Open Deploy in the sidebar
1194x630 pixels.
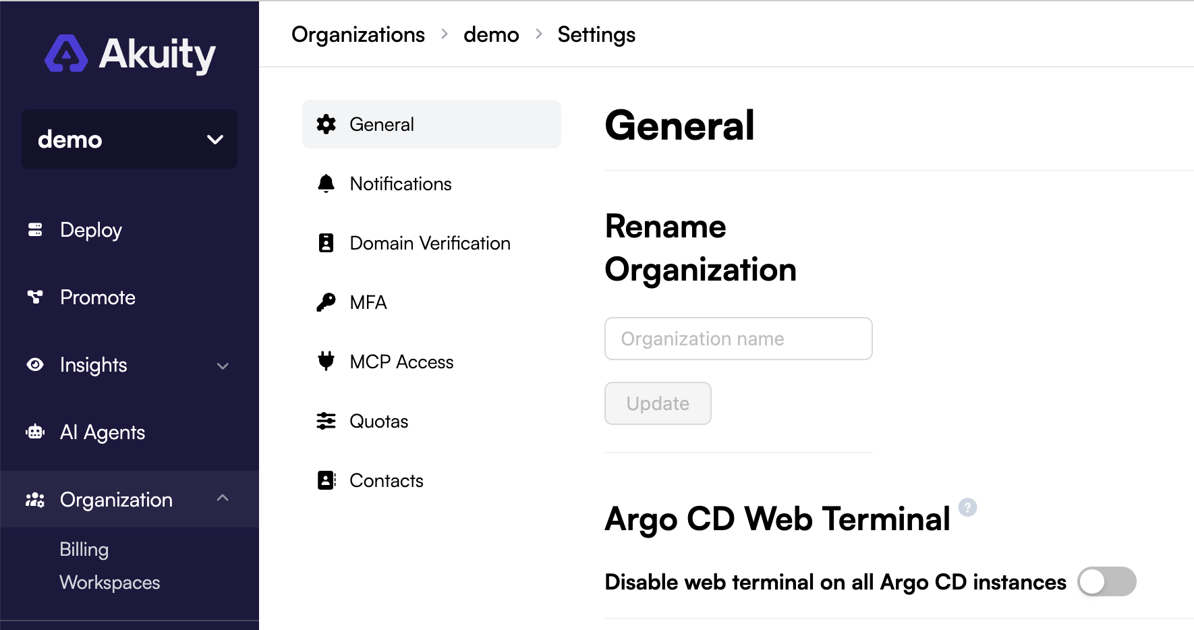(130, 230)
